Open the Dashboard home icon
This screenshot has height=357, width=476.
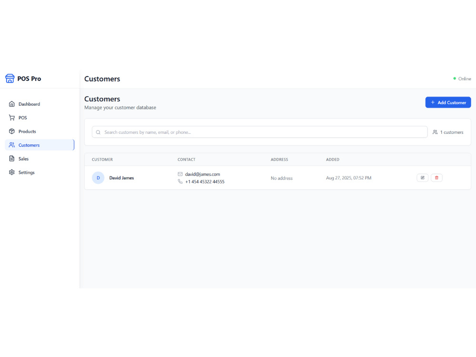(x=12, y=104)
